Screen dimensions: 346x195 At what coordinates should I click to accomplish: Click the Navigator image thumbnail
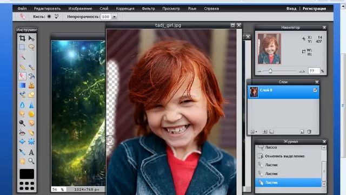tap(269, 49)
